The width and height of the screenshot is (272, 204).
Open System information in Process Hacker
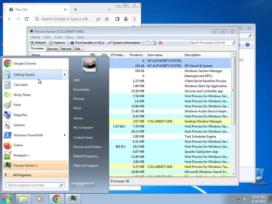coord(124,43)
